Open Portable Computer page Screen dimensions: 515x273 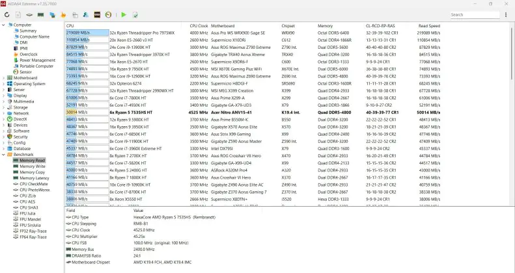point(36,66)
